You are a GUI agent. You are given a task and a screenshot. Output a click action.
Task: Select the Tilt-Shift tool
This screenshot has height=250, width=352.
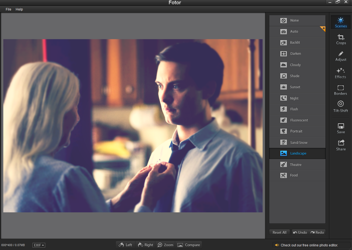340,107
